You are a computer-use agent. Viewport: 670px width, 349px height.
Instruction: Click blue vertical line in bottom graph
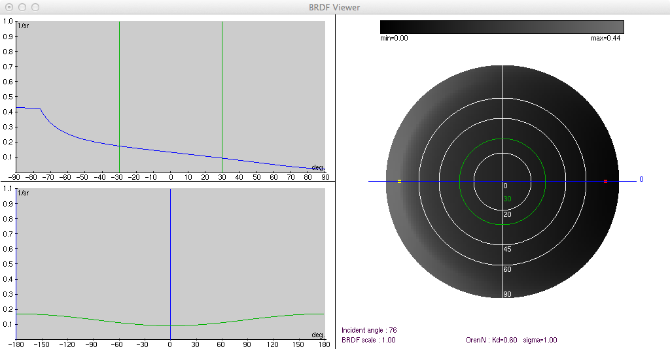(x=170, y=261)
